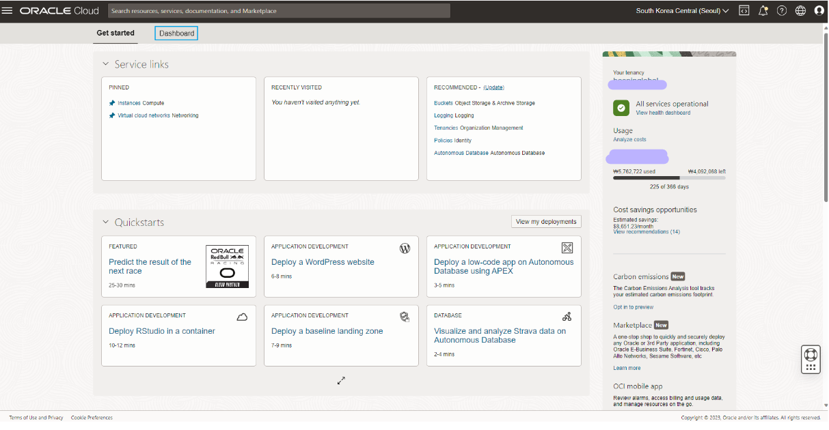Click 'You haven't visited anything yet' text
829x430 pixels.
(316, 102)
